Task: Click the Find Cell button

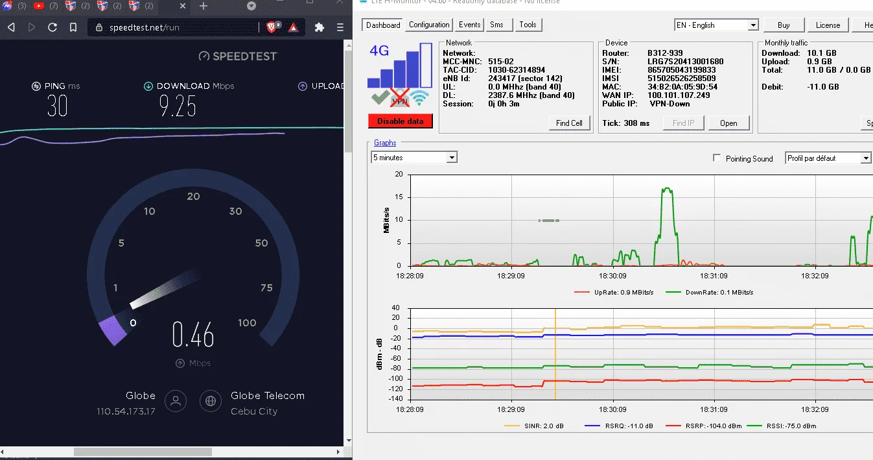Action: [570, 123]
